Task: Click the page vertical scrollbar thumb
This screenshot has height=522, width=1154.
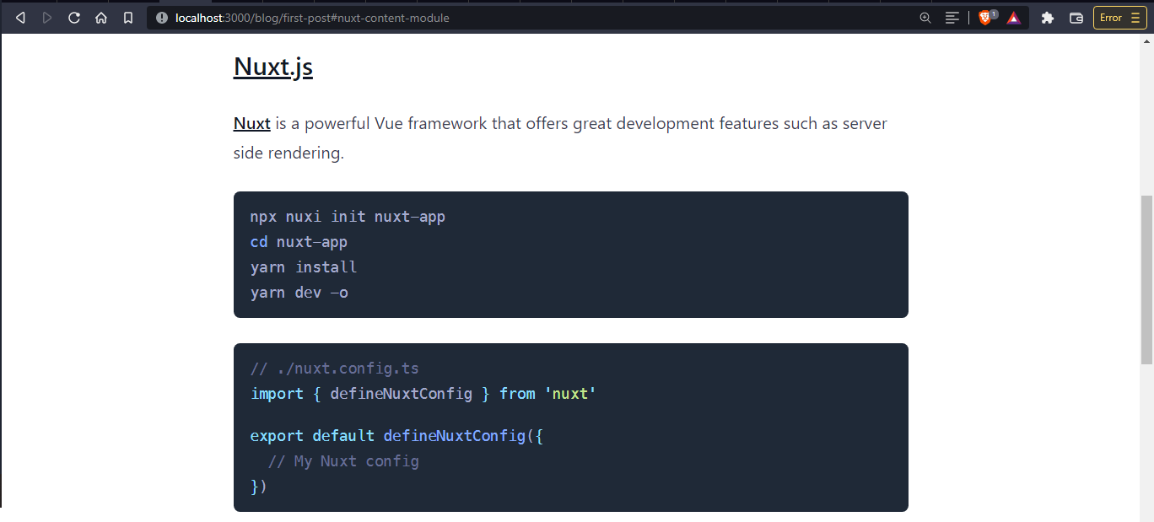Action: click(1146, 279)
